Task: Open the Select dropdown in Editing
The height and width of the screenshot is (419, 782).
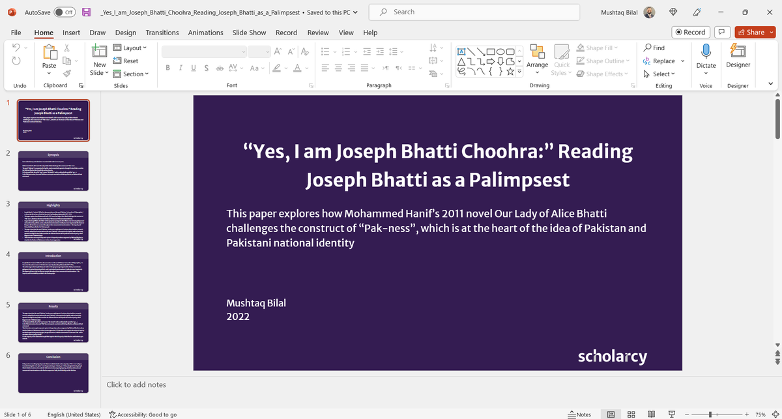Action: [x=659, y=74]
